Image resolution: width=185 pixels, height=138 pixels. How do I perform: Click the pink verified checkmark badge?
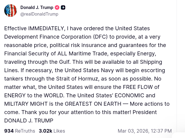[57, 7]
